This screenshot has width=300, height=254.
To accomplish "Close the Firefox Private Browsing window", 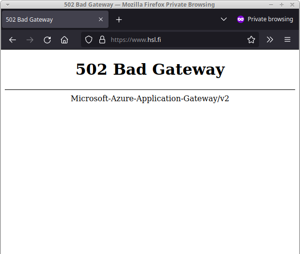I will point(292,4).
